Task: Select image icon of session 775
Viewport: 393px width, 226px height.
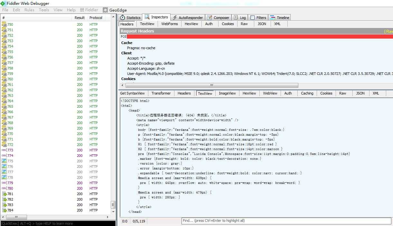Action: click(4, 161)
